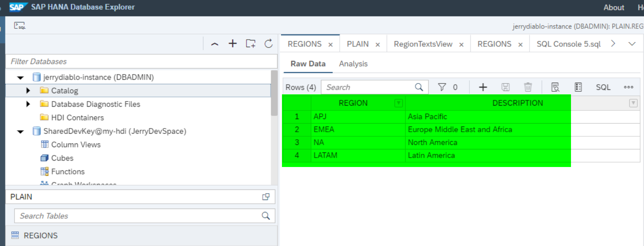Select the Analysis tab
This screenshot has width=644, height=246.
click(353, 64)
